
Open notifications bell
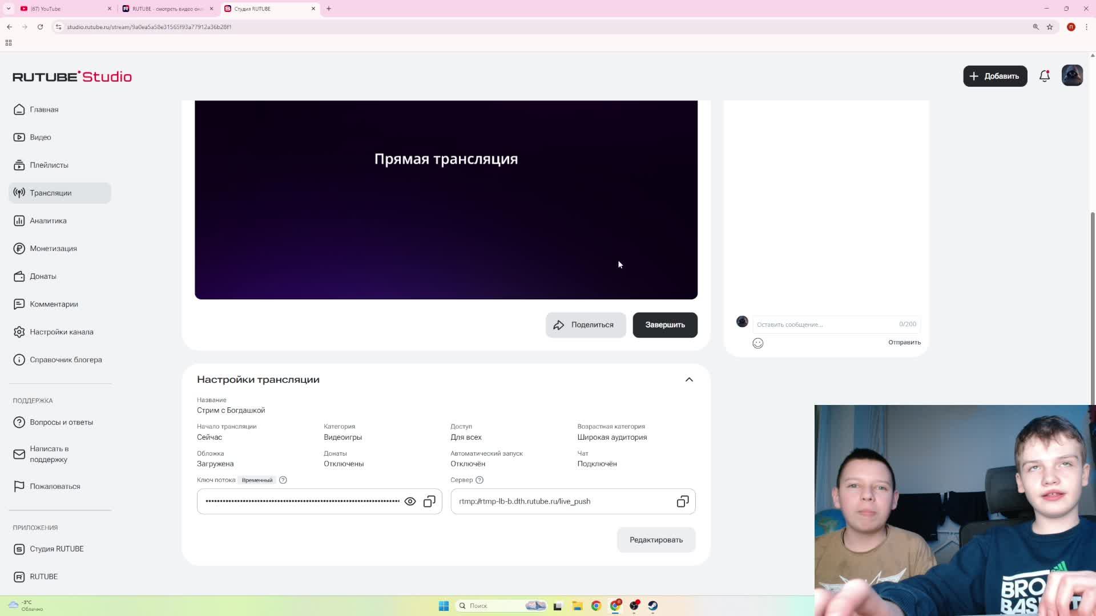[1045, 76]
